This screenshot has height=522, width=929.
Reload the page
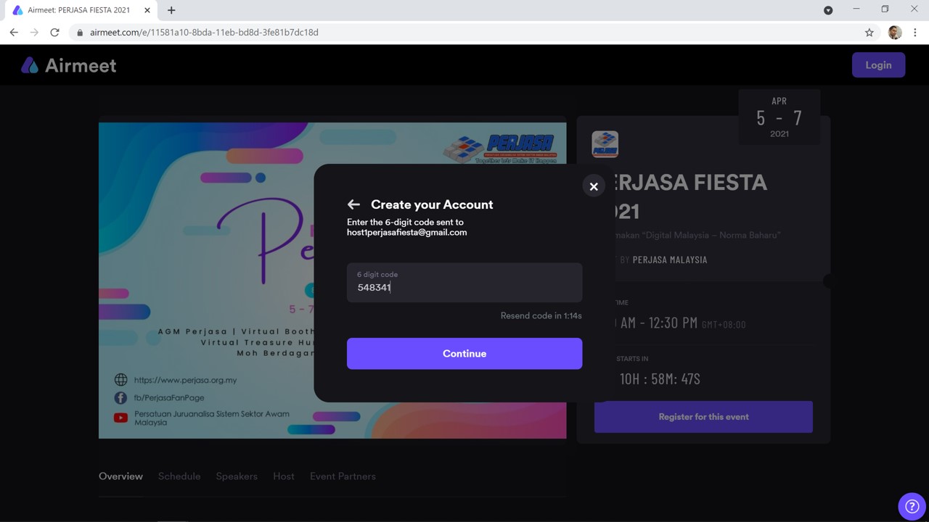click(54, 33)
